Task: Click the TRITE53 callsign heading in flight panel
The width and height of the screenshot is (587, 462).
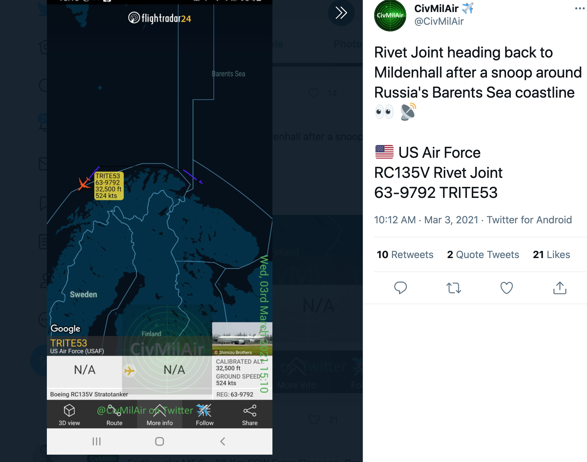Action: [x=69, y=343]
